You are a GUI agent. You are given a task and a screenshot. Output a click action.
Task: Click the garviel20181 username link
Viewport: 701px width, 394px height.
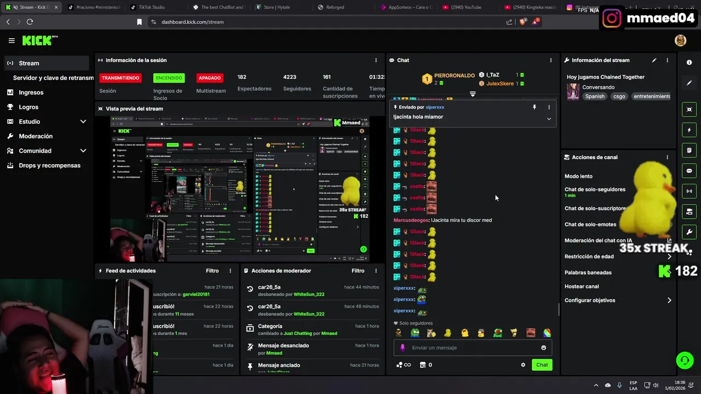coord(196,294)
